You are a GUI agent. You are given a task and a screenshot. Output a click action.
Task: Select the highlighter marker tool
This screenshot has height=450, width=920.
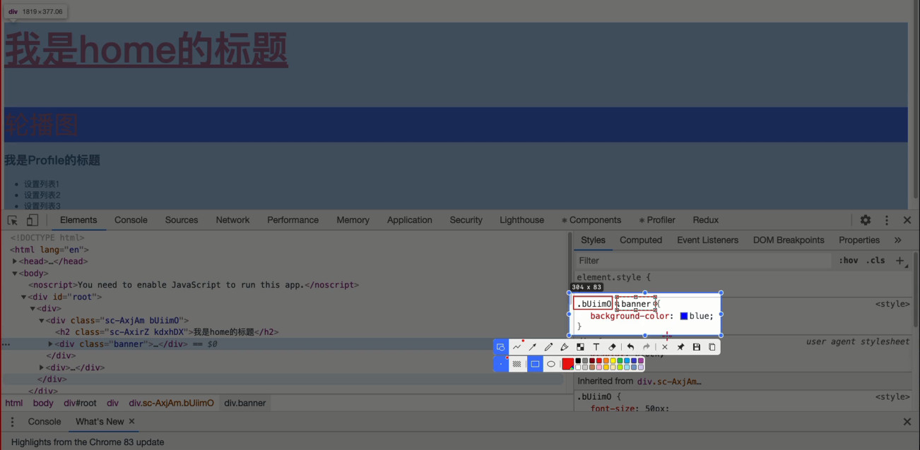coord(564,347)
